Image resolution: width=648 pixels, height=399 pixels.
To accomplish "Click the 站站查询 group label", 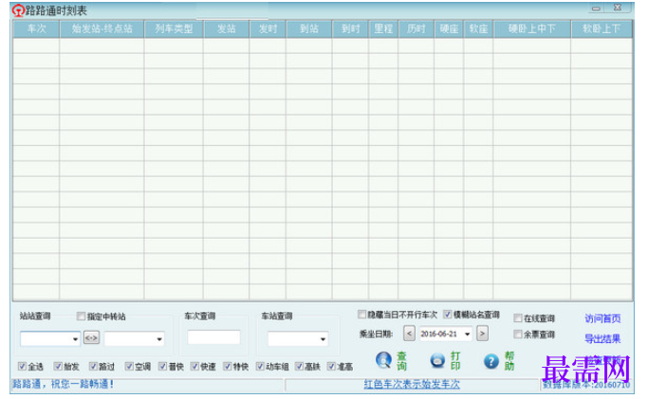I will pos(35,316).
